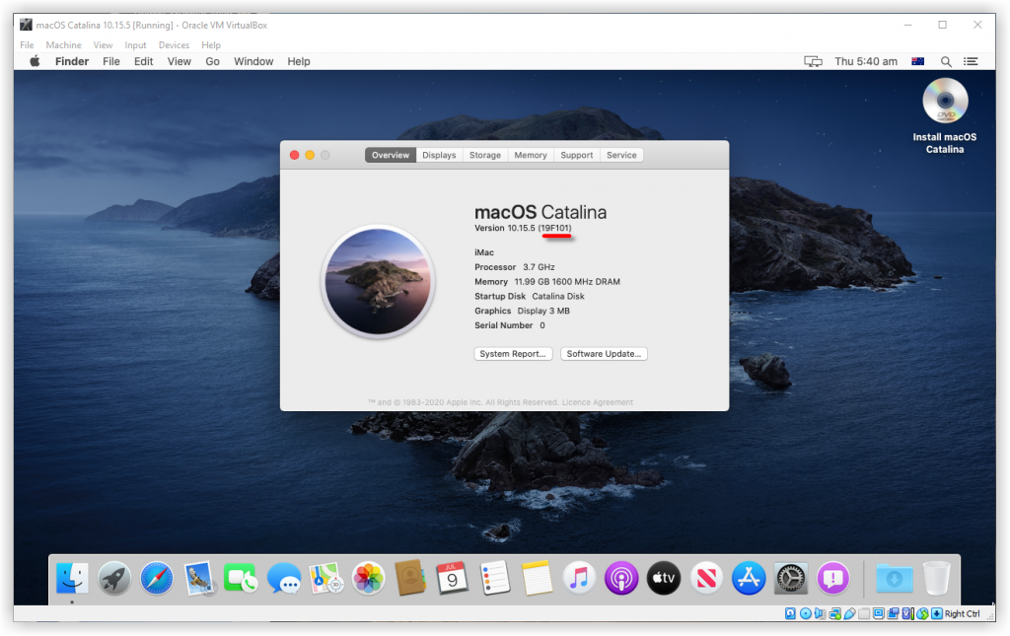
Task: Open Safari compass icon in Dock
Action: tap(157, 578)
